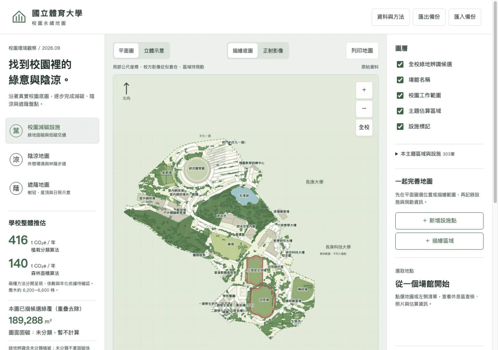Click the north arrow 北向 indicator
The image size is (498, 350).
(x=126, y=91)
